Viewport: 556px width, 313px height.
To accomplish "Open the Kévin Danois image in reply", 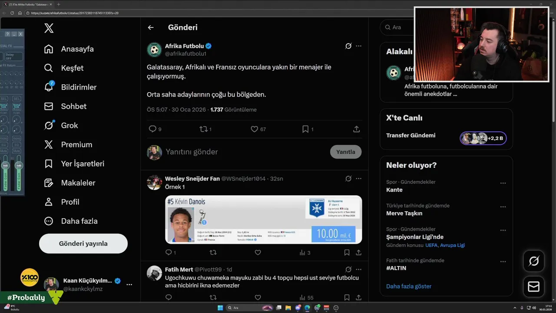I will click(263, 220).
